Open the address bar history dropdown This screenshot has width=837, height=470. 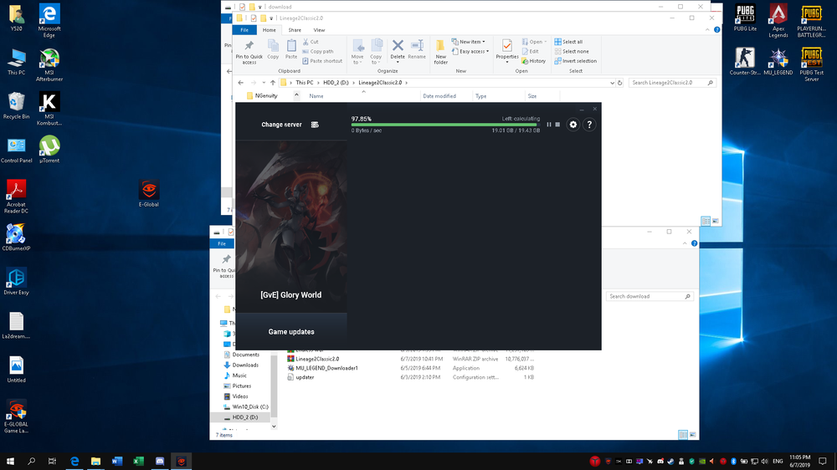[612, 83]
